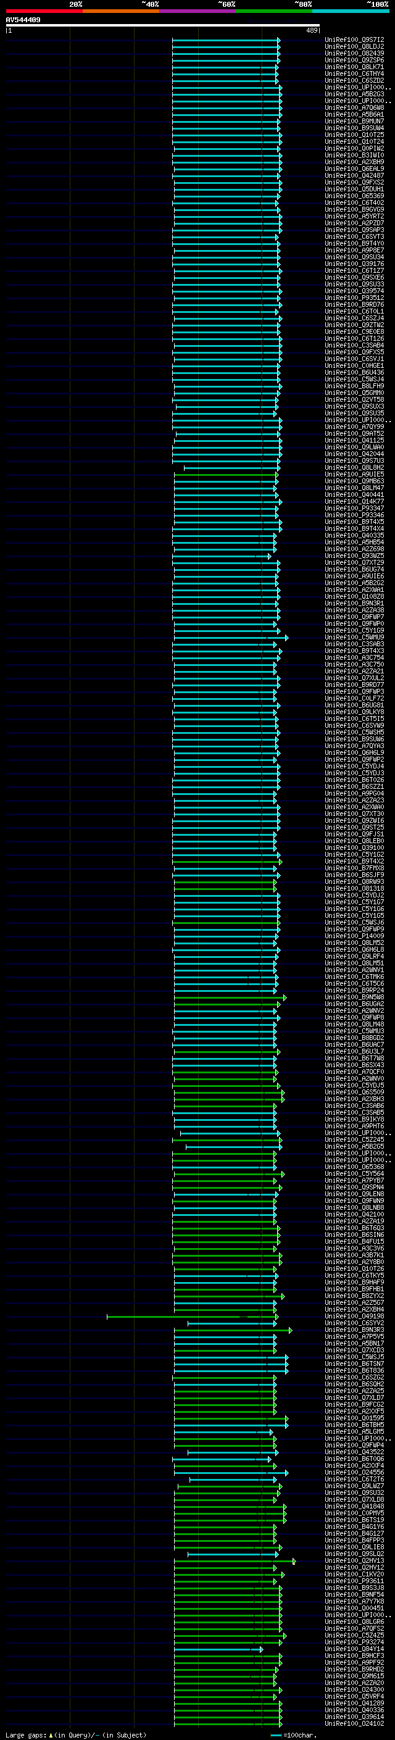This screenshot has height=1740, width=395.
Task: Select hit label UniRef100_C6THY4
Action: [354, 73]
